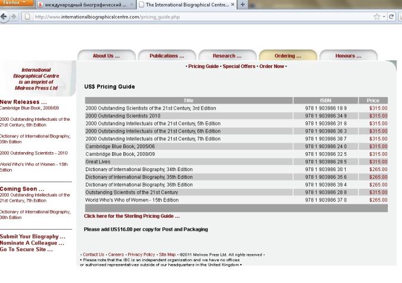Open Dictionary of International Biography 36th Edition sidebar link

35,215
